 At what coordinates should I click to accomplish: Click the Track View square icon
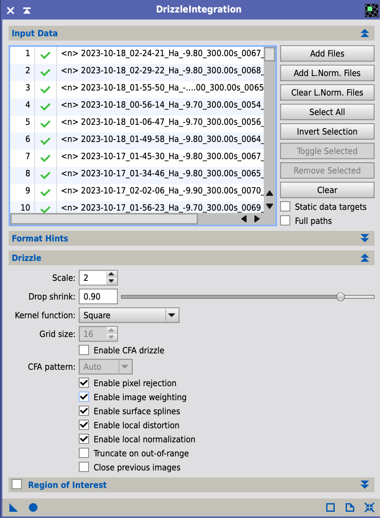(330, 507)
